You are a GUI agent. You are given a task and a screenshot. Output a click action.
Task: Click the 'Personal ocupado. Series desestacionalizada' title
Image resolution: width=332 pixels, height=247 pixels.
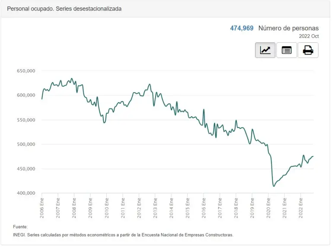pos(64,9)
